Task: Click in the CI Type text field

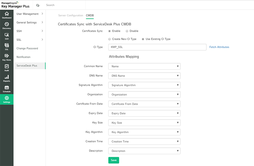Action: (157, 47)
